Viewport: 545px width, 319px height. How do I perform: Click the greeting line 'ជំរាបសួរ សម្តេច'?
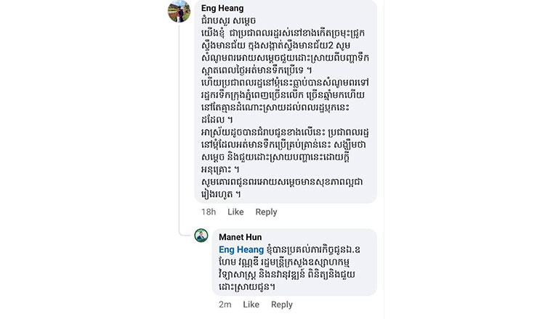(228, 21)
